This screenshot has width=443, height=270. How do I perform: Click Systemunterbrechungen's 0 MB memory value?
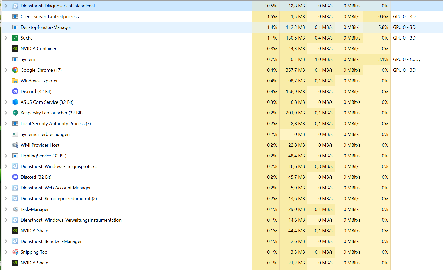click(299, 134)
